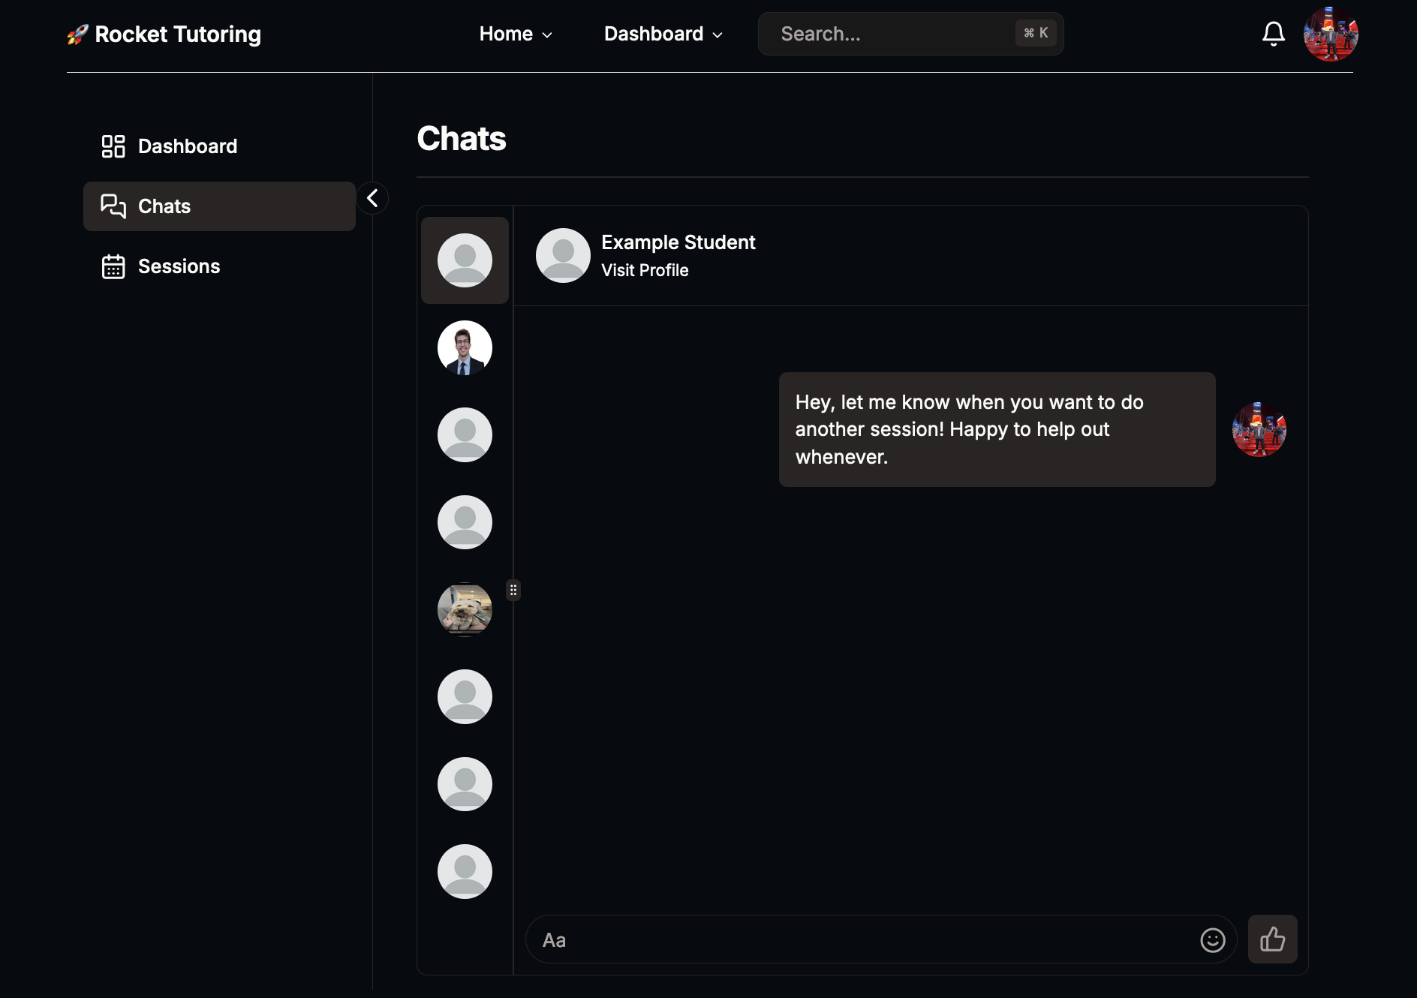Click the rocket logo for Rocket Tutoring

77,33
